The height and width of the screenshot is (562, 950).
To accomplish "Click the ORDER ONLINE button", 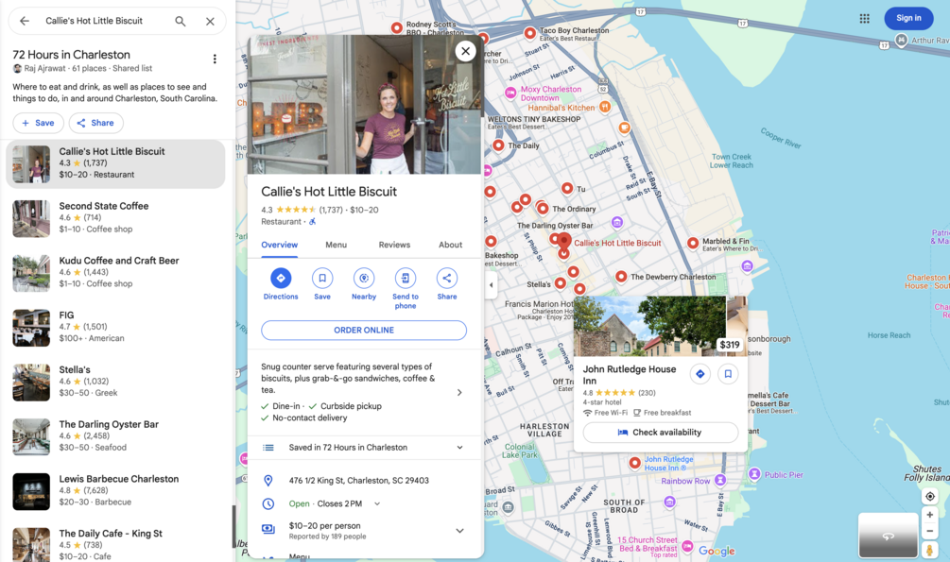I will [364, 330].
